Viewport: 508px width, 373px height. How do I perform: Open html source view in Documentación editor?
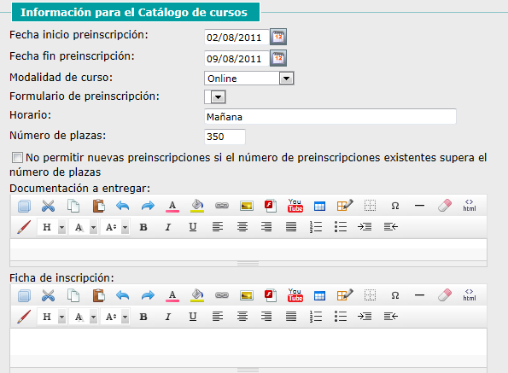pyautogui.click(x=470, y=206)
